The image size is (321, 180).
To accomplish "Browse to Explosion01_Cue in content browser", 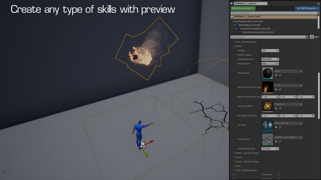I will tap(280, 127).
